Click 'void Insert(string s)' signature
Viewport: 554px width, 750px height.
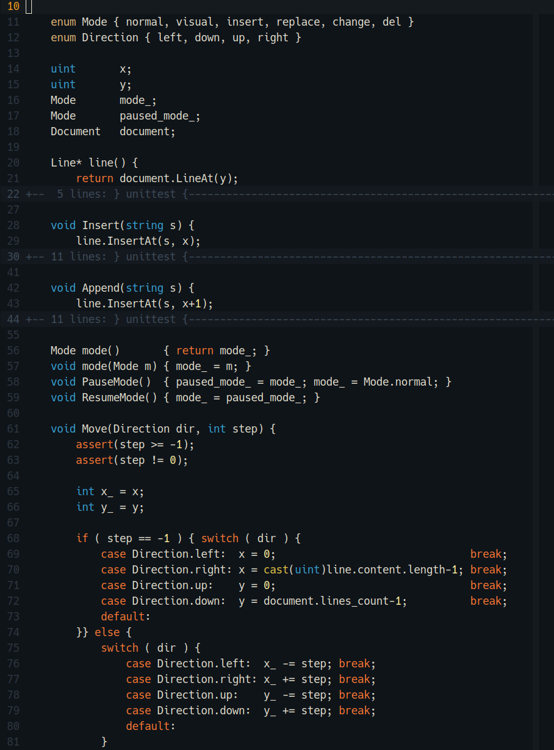pyautogui.click(x=116, y=225)
